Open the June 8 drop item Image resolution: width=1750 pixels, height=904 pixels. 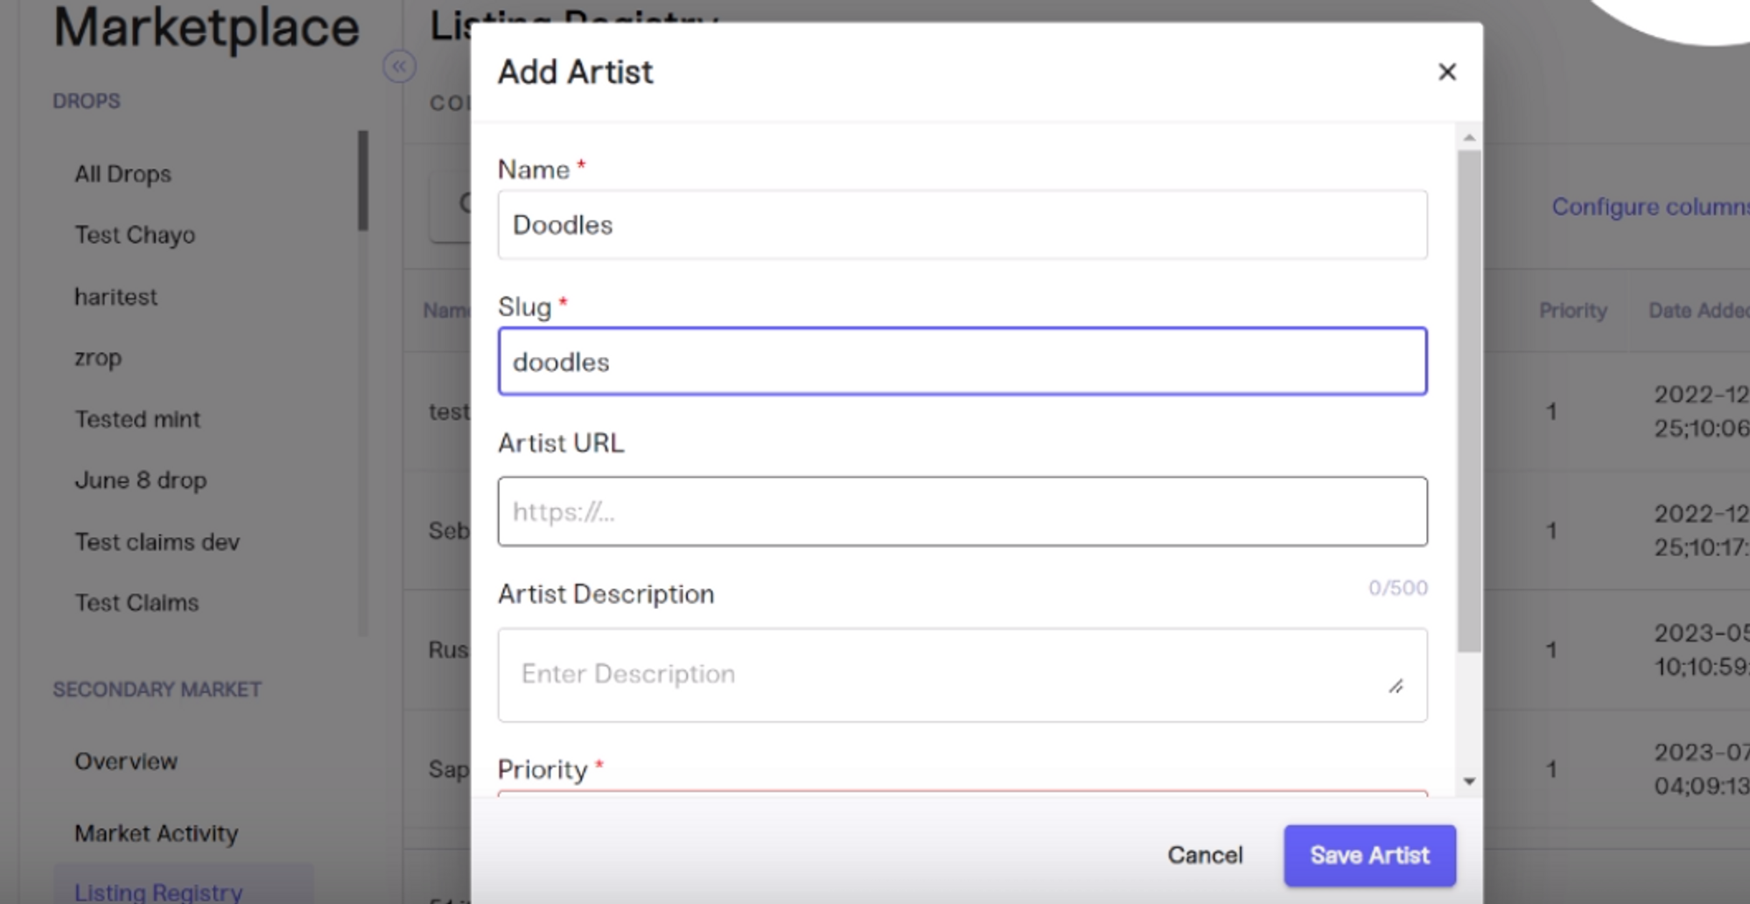(141, 480)
